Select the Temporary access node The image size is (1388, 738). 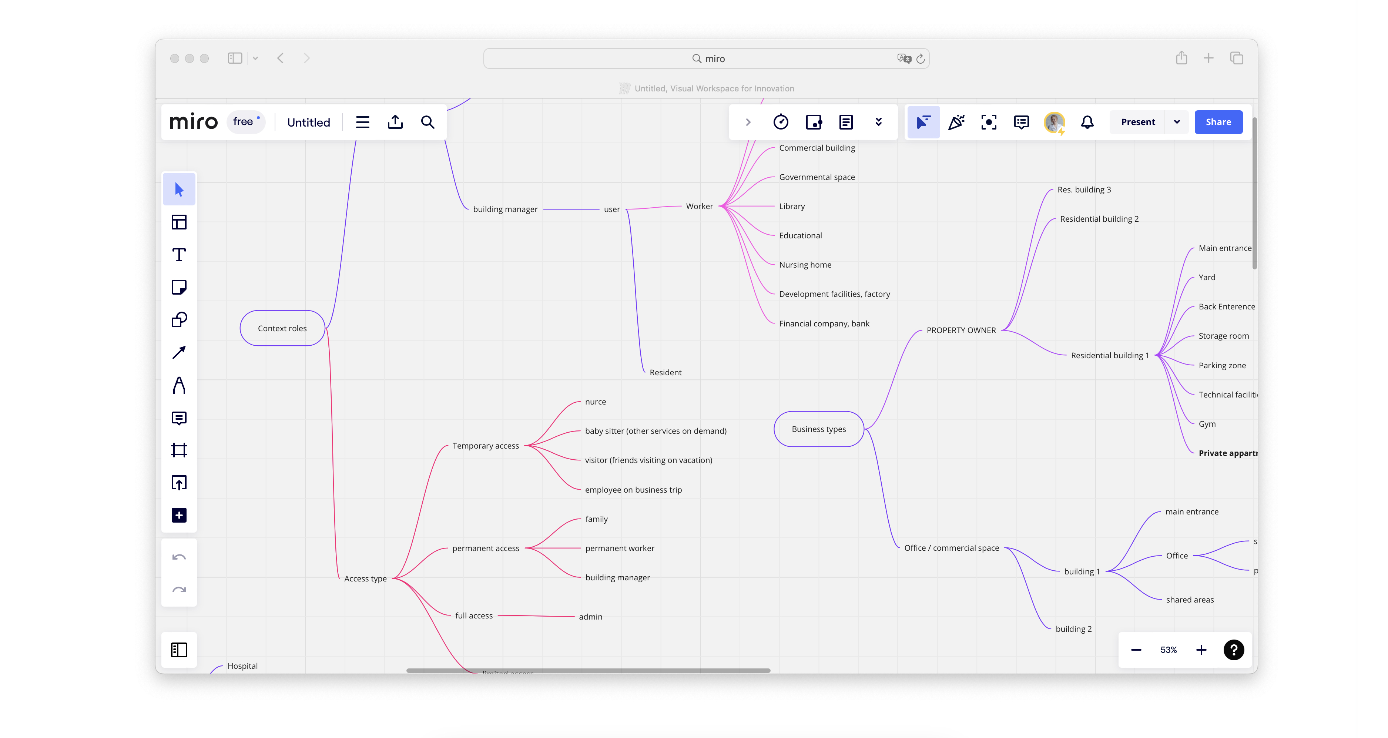click(x=486, y=446)
